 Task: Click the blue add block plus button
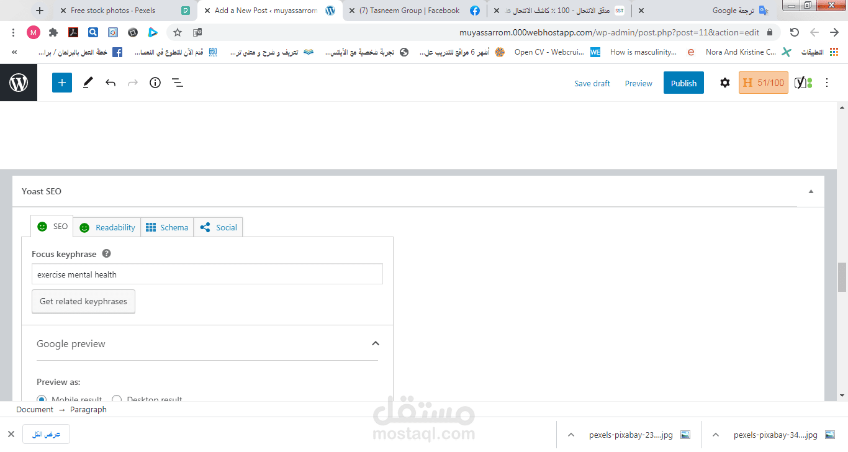62,83
